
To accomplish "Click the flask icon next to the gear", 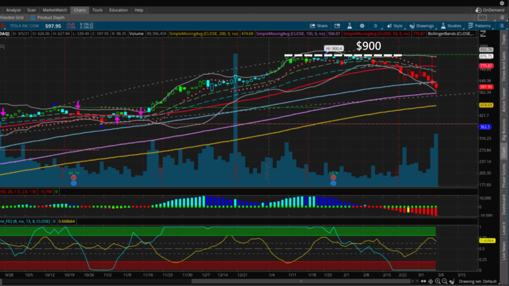I will tap(349, 26).
